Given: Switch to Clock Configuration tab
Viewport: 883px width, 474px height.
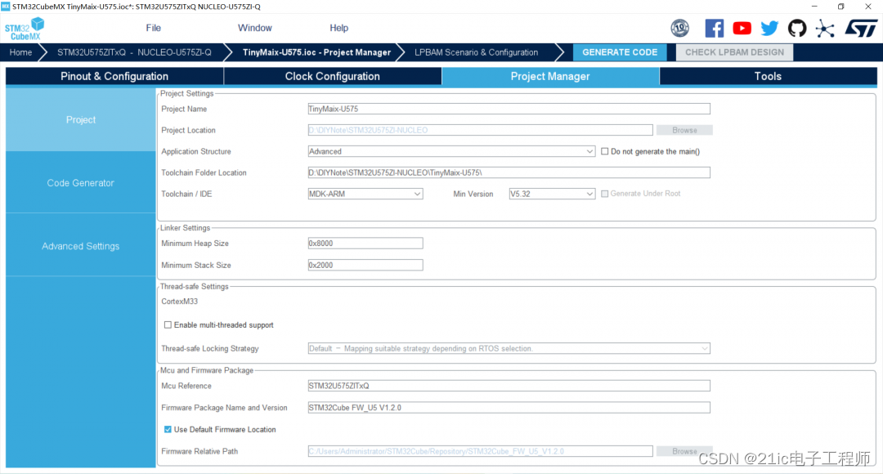Looking at the screenshot, I should (332, 77).
